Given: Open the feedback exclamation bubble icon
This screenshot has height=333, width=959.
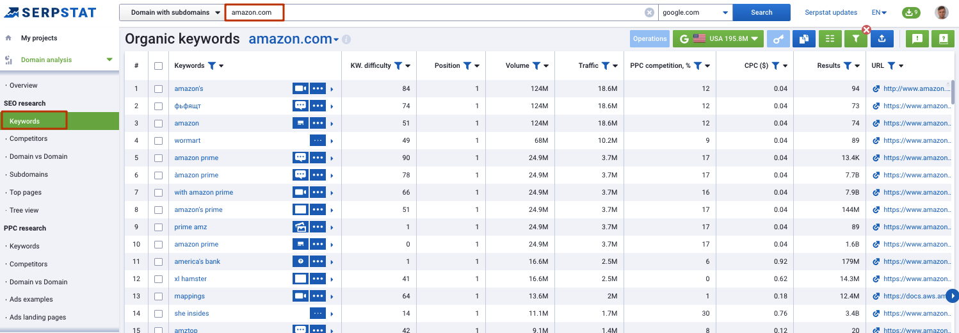Looking at the screenshot, I should coord(917,39).
